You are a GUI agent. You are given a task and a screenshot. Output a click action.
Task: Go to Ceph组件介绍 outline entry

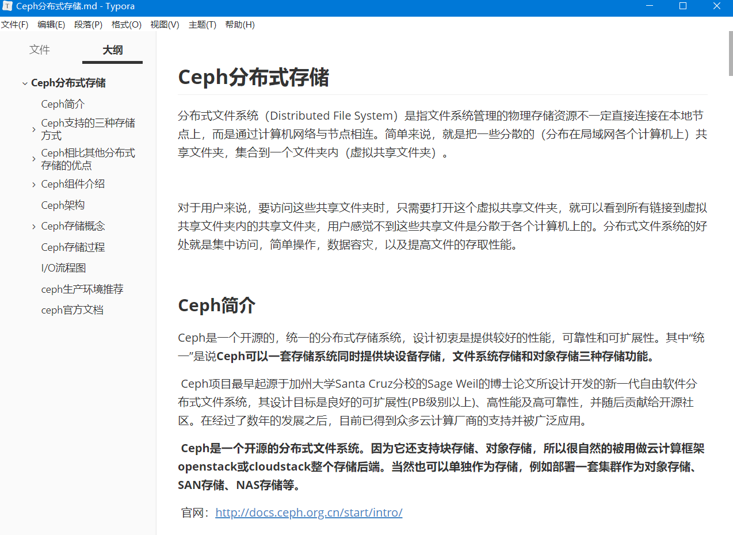click(x=73, y=184)
